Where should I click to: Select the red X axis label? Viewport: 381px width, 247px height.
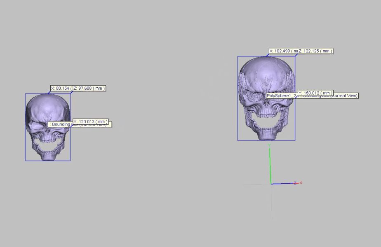coord(301,183)
